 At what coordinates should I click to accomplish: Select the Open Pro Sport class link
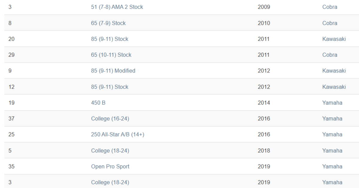pyautogui.click(x=110, y=167)
